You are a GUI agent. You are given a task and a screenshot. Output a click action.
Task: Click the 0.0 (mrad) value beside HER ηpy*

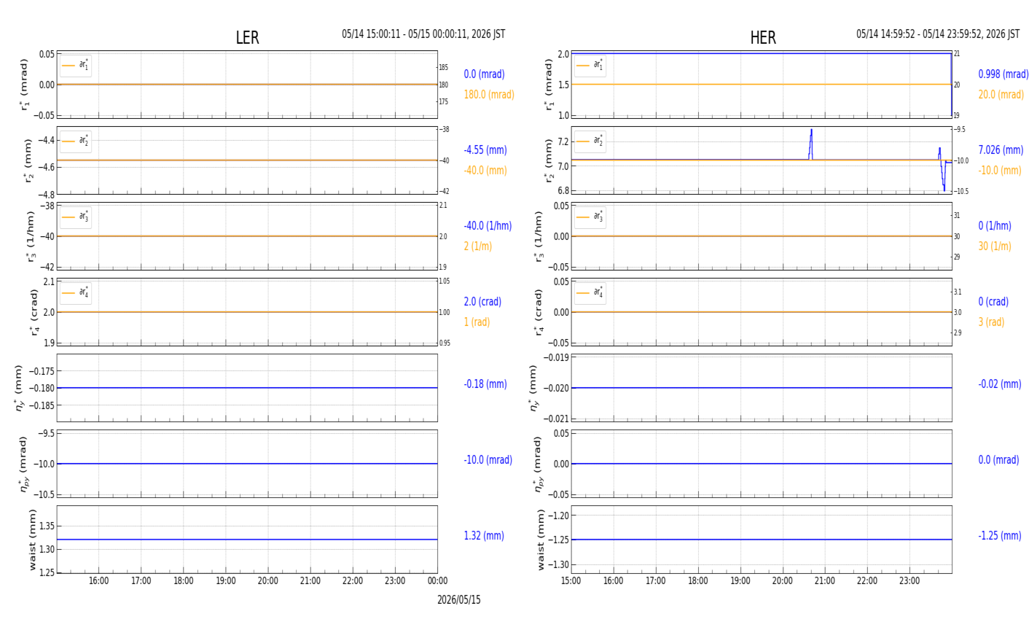pyautogui.click(x=998, y=460)
